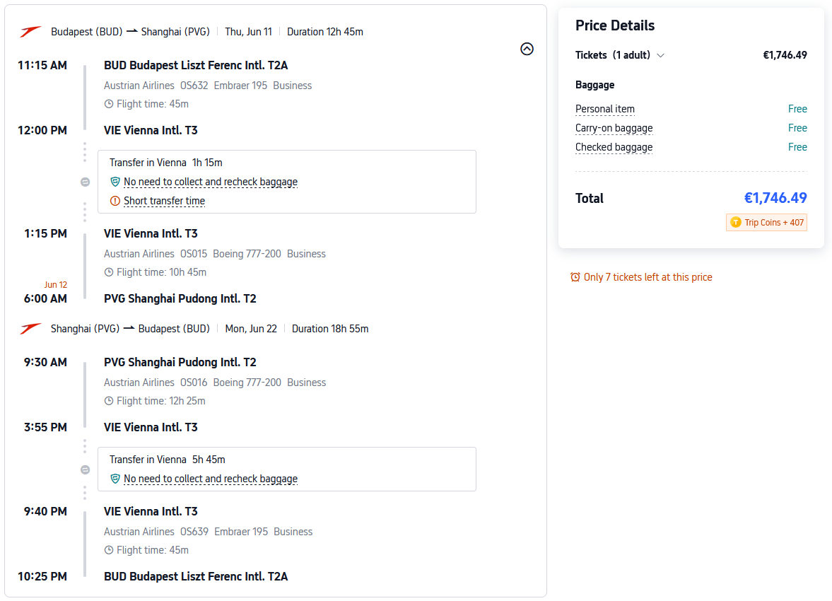Viewport: 832px width, 601px height.
Task: Click the baggage shield icon for 5h 45m transfer
Action: click(x=115, y=479)
